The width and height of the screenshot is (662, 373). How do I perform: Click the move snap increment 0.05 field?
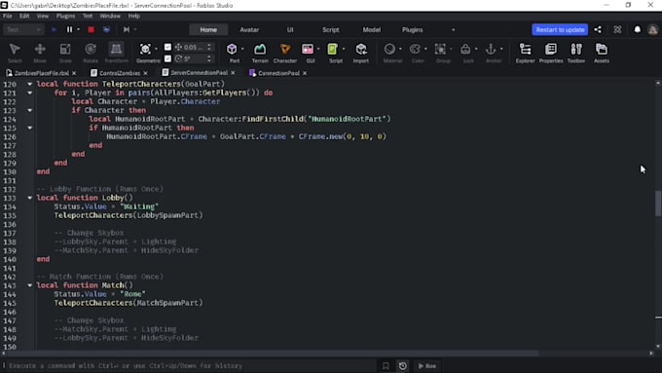coord(194,47)
